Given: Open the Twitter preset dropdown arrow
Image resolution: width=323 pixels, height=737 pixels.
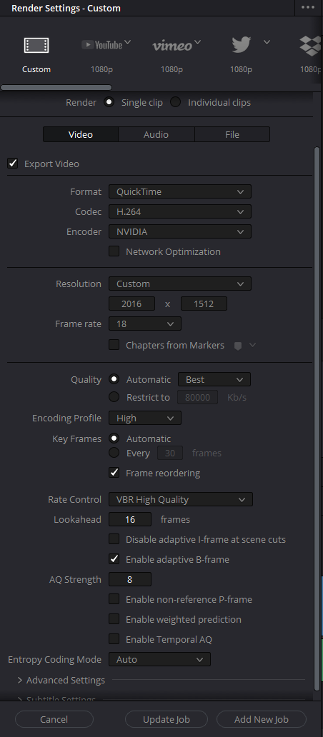Looking at the screenshot, I should point(267,42).
